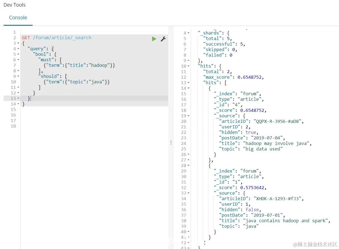Screen dimensions: 339x249
Task: Collapse inner "hits" array at response line 13
Action: click(x=188, y=83)
